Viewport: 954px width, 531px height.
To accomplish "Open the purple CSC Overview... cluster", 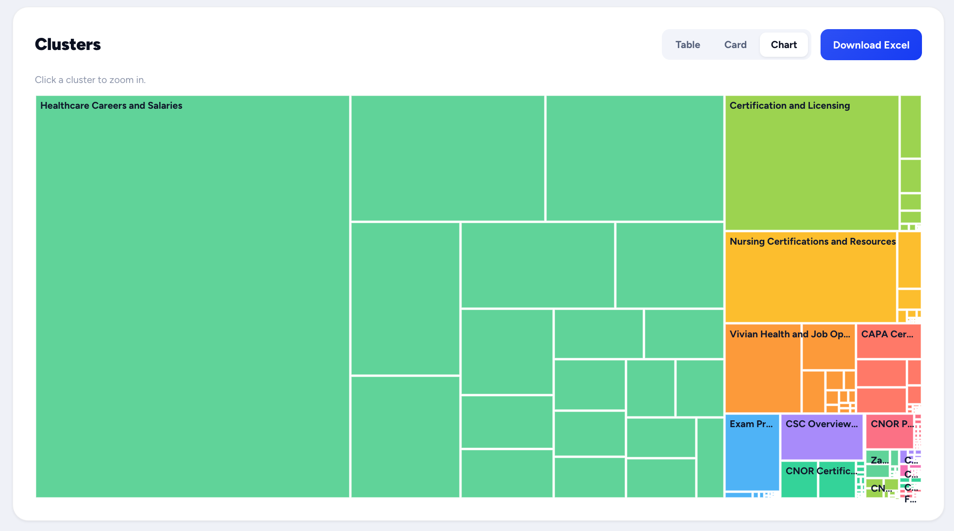I will click(822, 437).
